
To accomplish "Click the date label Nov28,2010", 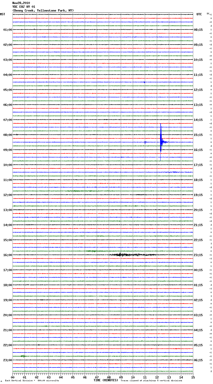I will tap(21, 3).
